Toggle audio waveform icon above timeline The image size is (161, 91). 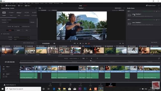(x=159, y=58)
